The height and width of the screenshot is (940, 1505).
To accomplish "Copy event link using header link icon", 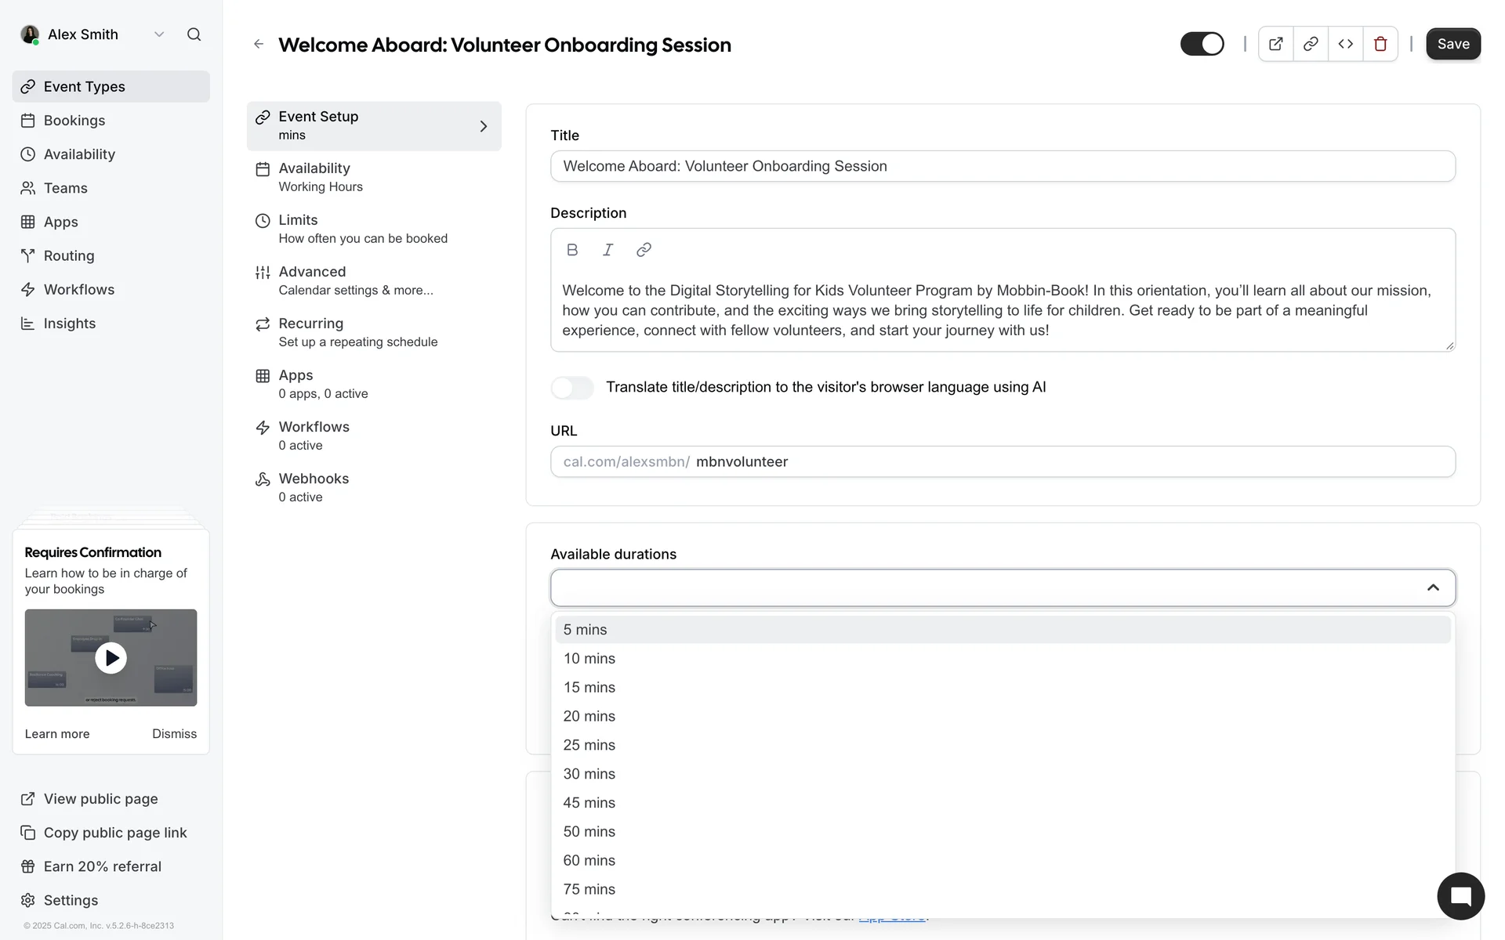I will [x=1311, y=45].
